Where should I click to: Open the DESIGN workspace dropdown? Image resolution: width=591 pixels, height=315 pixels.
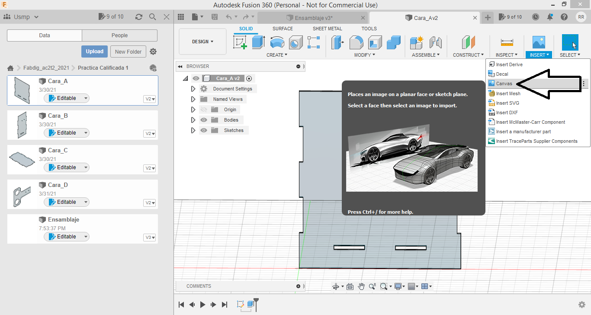click(x=202, y=42)
